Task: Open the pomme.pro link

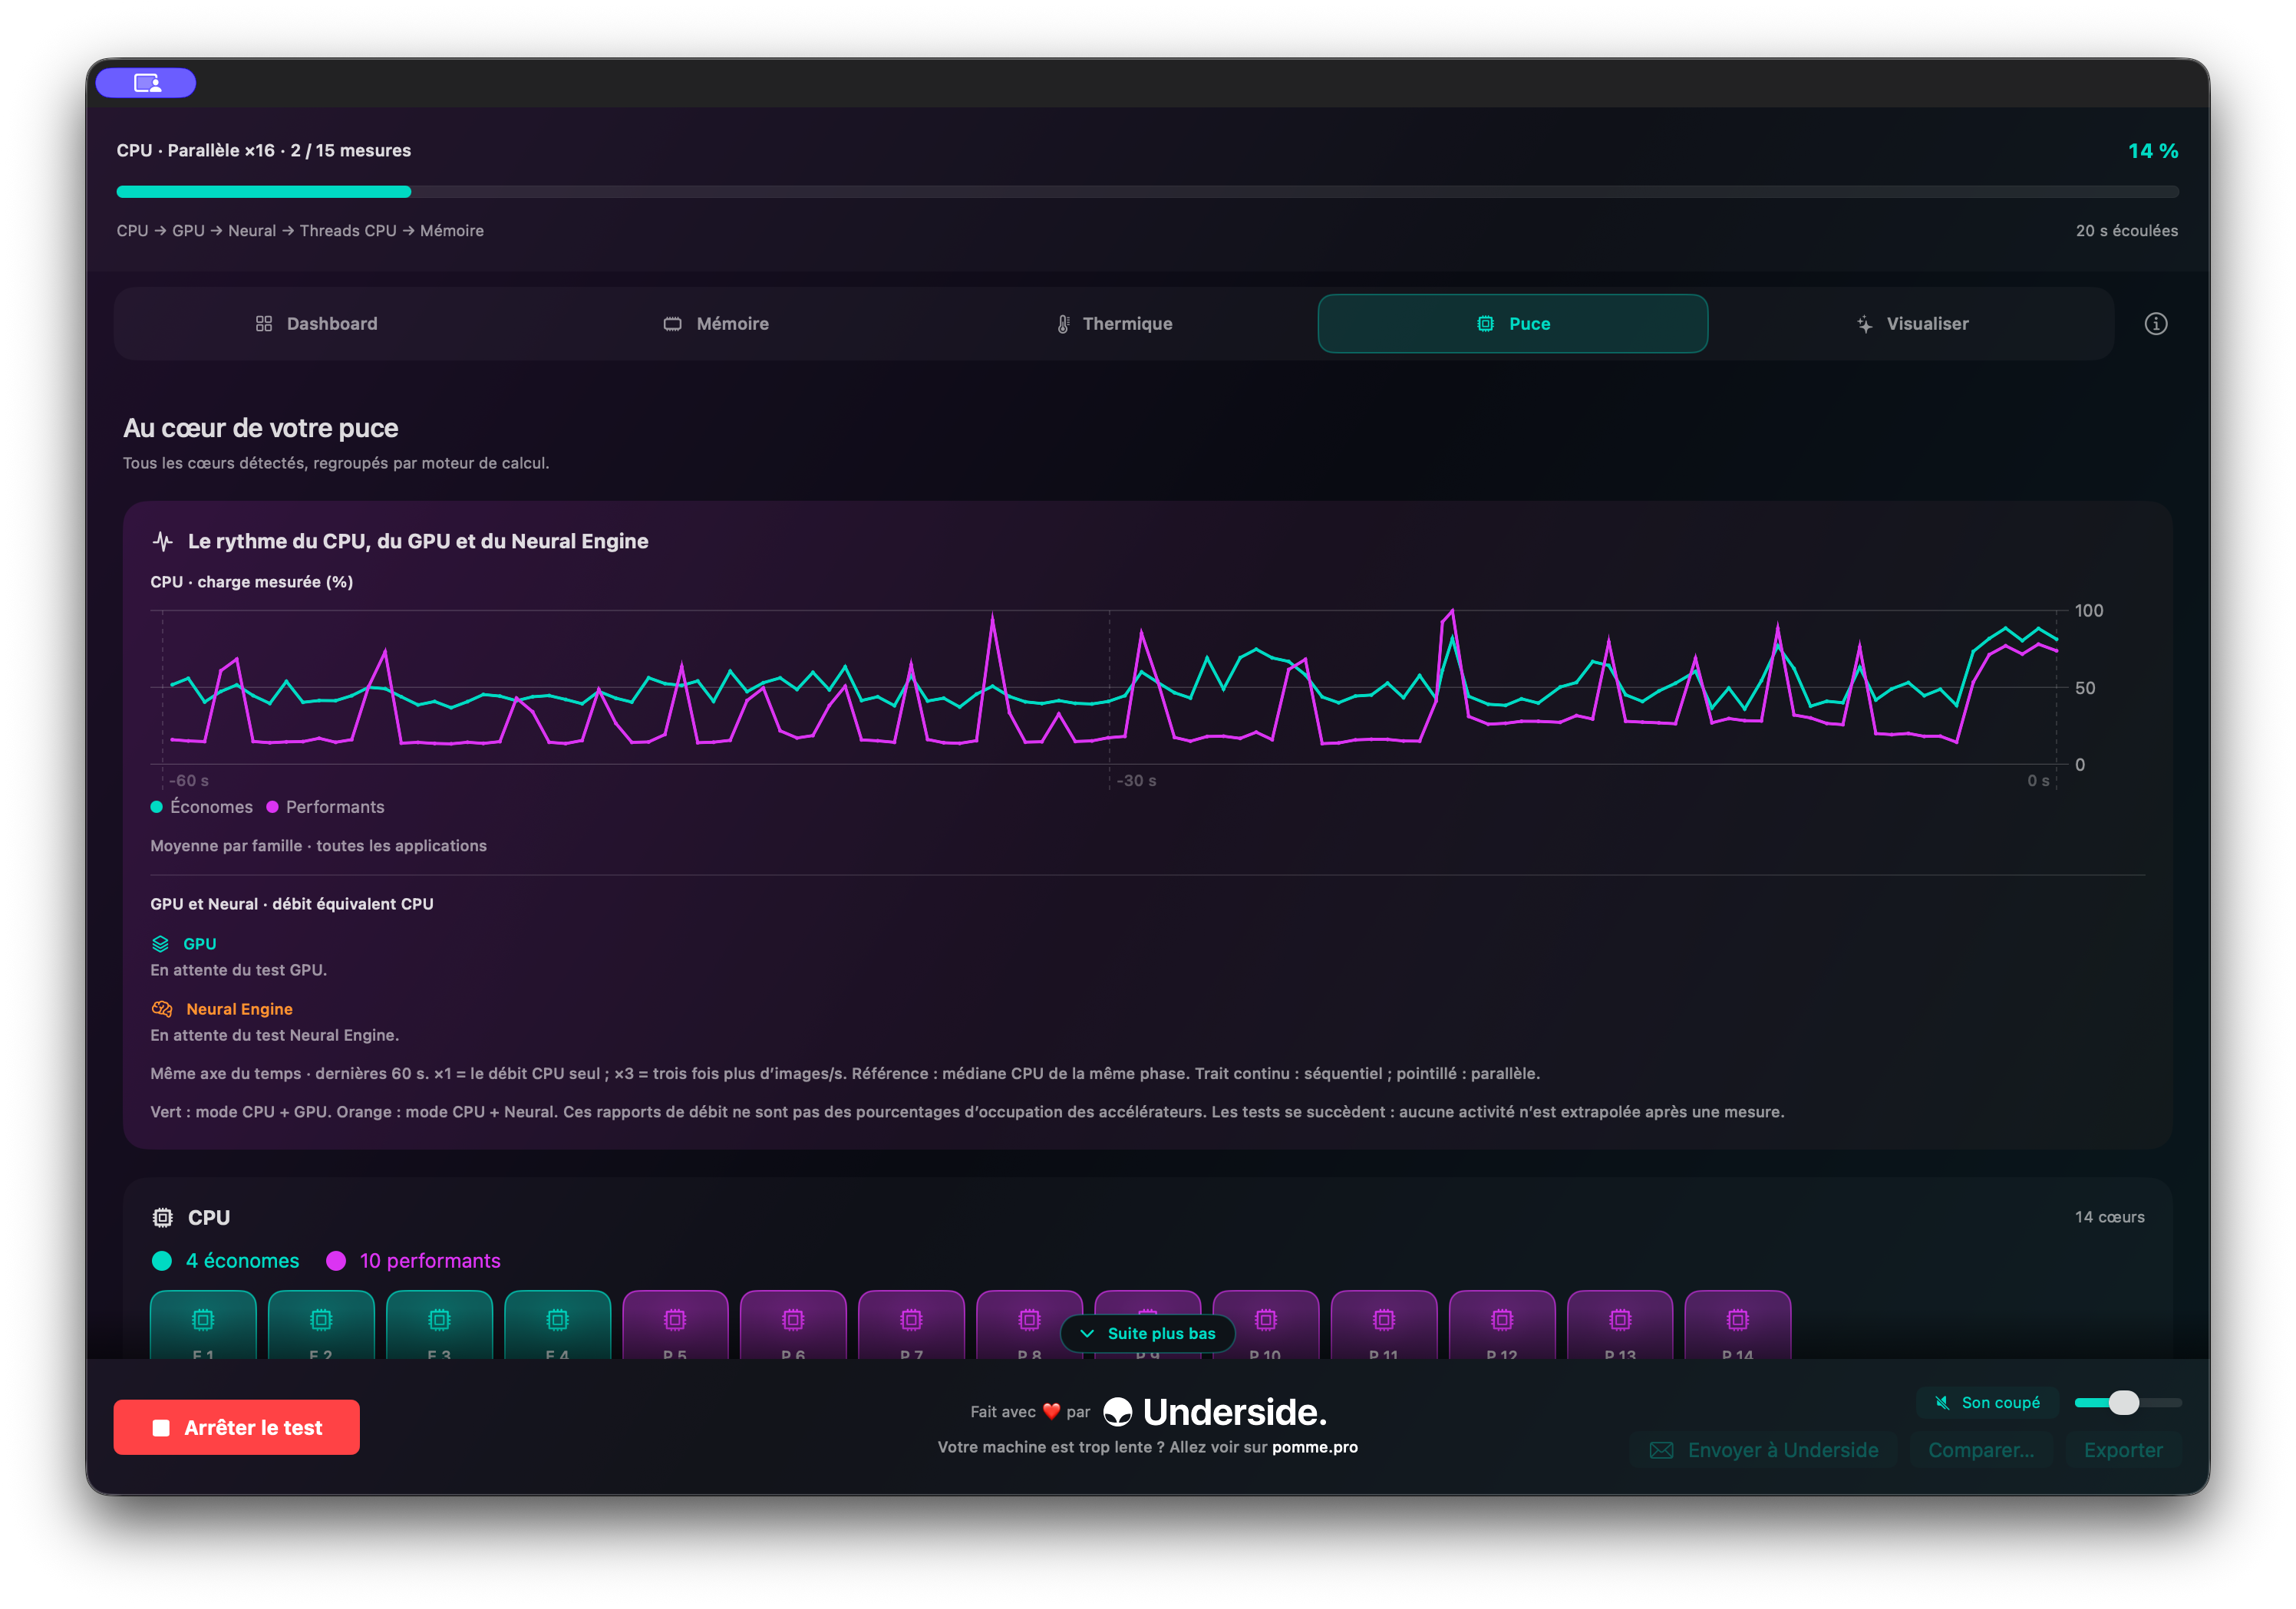Action: [x=1315, y=1448]
